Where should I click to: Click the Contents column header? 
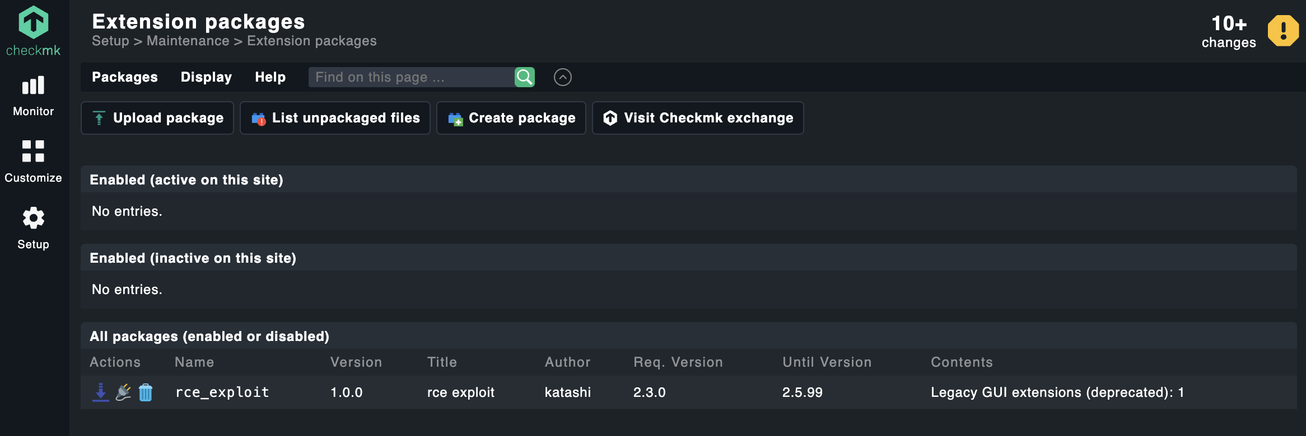point(962,362)
